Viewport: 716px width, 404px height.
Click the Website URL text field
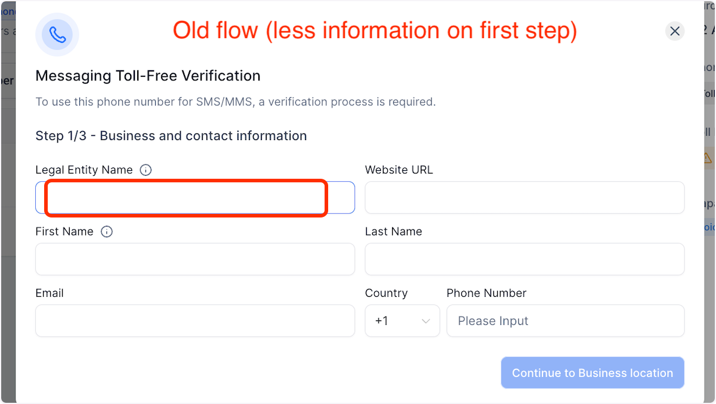(x=524, y=198)
